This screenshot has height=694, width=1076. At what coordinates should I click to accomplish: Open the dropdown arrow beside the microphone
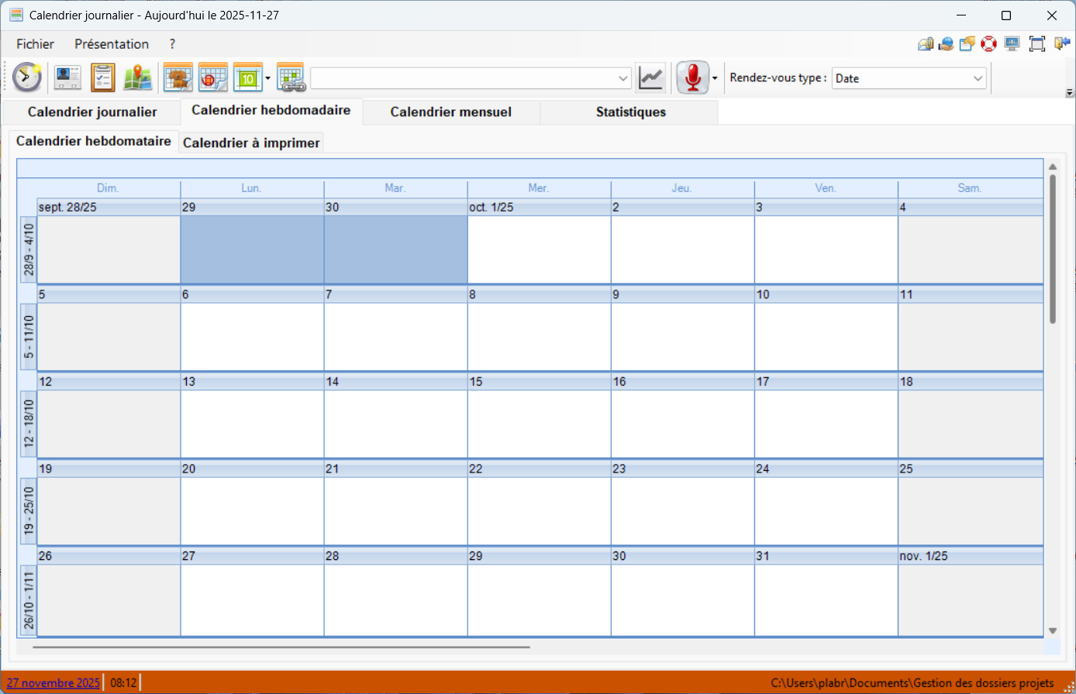pyautogui.click(x=715, y=78)
